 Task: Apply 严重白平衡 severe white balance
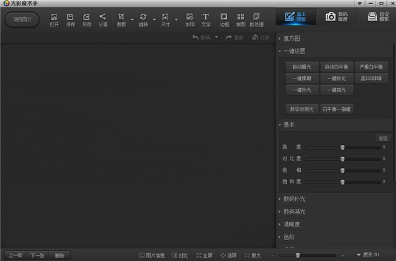[371, 67]
